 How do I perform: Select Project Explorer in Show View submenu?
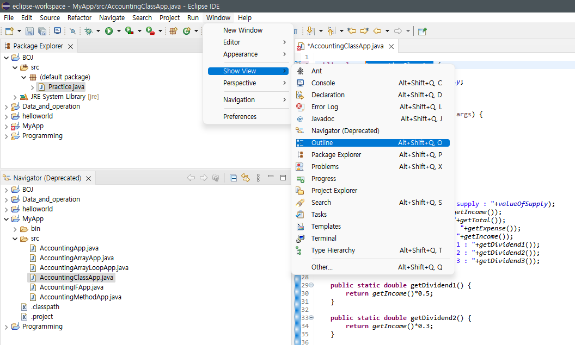[372, 191]
